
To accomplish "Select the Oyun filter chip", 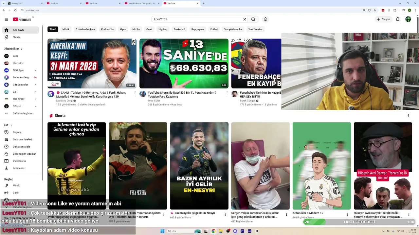I will [x=123, y=29].
